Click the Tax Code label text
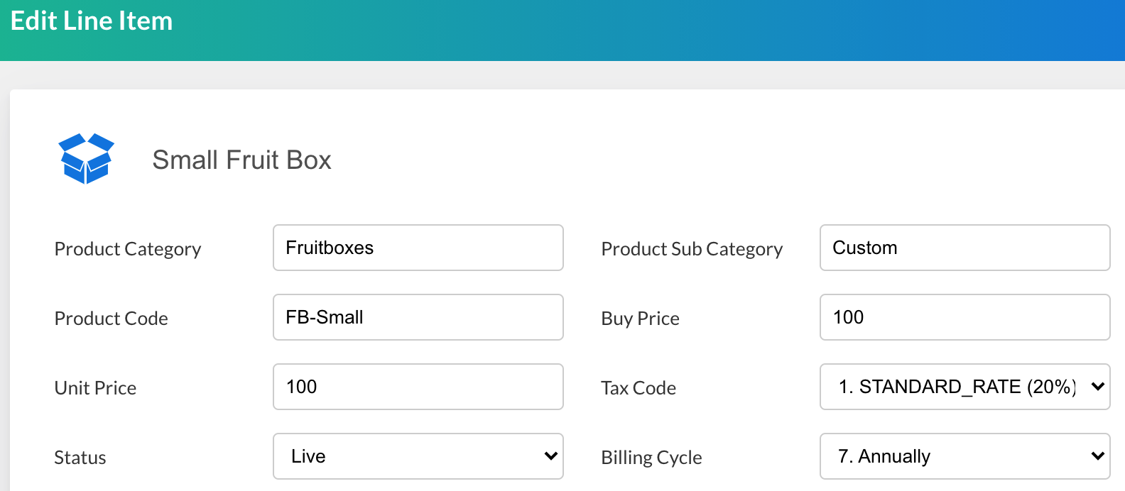The image size is (1125, 491). pyautogui.click(x=638, y=388)
